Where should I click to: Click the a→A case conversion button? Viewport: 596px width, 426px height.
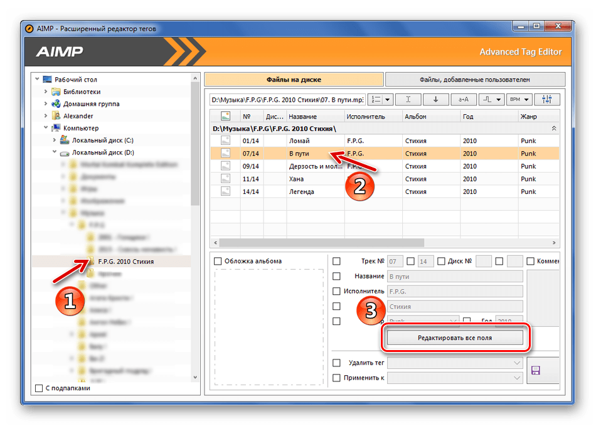pos(463,100)
